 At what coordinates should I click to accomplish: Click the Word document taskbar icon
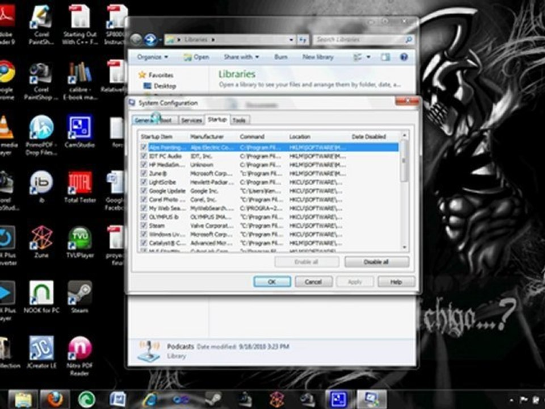[118, 399]
